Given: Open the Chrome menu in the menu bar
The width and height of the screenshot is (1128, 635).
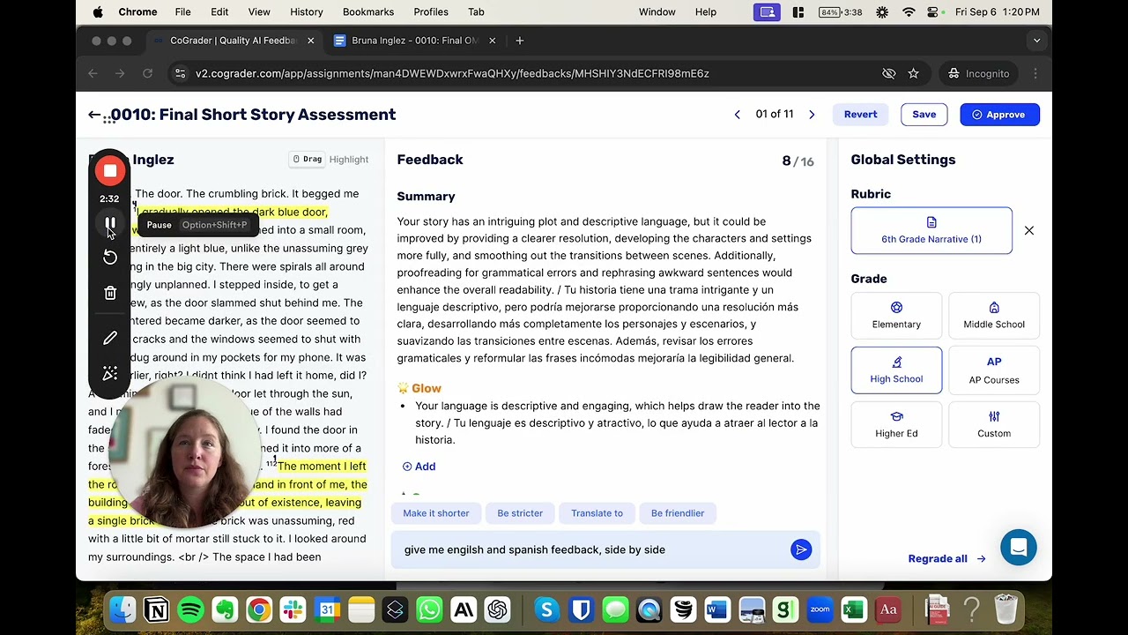Looking at the screenshot, I should (x=137, y=11).
